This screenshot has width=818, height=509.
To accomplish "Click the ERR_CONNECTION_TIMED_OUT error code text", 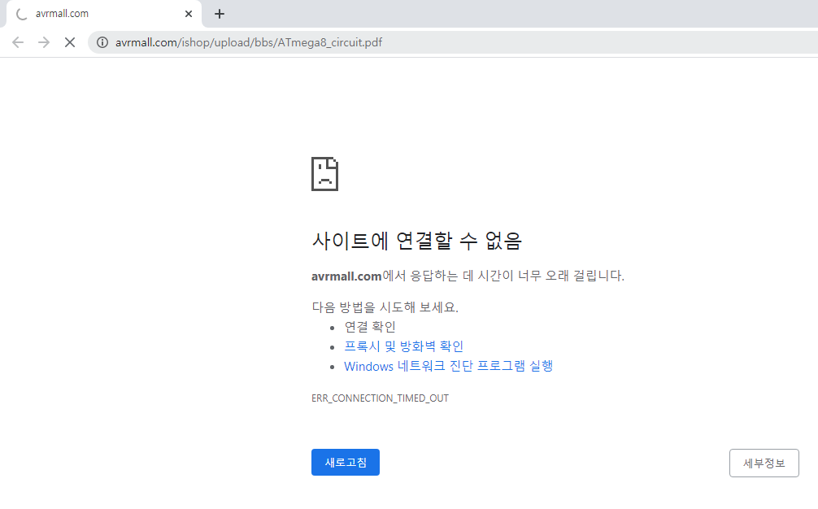I will (380, 398).
